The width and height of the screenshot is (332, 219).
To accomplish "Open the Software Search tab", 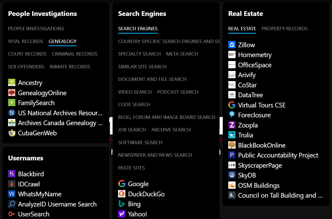I will pyautogui.click(x=140, y=142).
